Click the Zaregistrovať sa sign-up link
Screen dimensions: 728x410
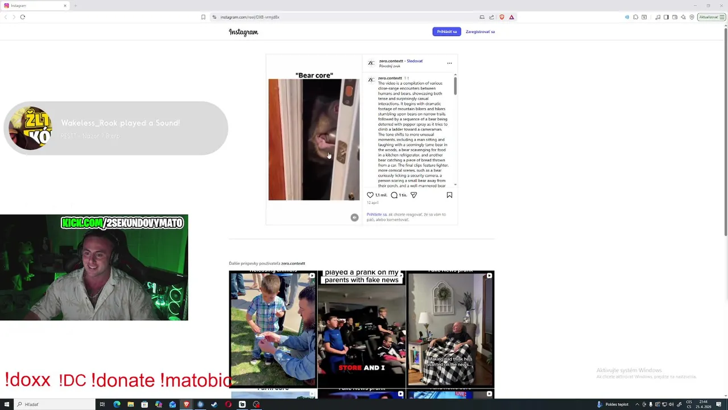click(x=480, y=32)
